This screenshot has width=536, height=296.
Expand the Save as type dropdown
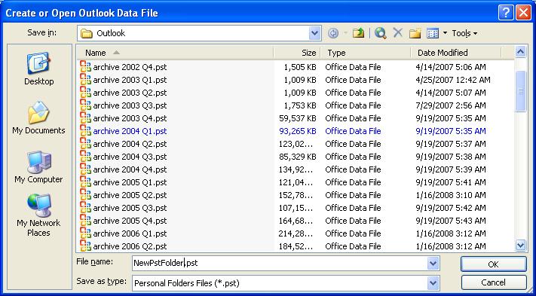433,282
